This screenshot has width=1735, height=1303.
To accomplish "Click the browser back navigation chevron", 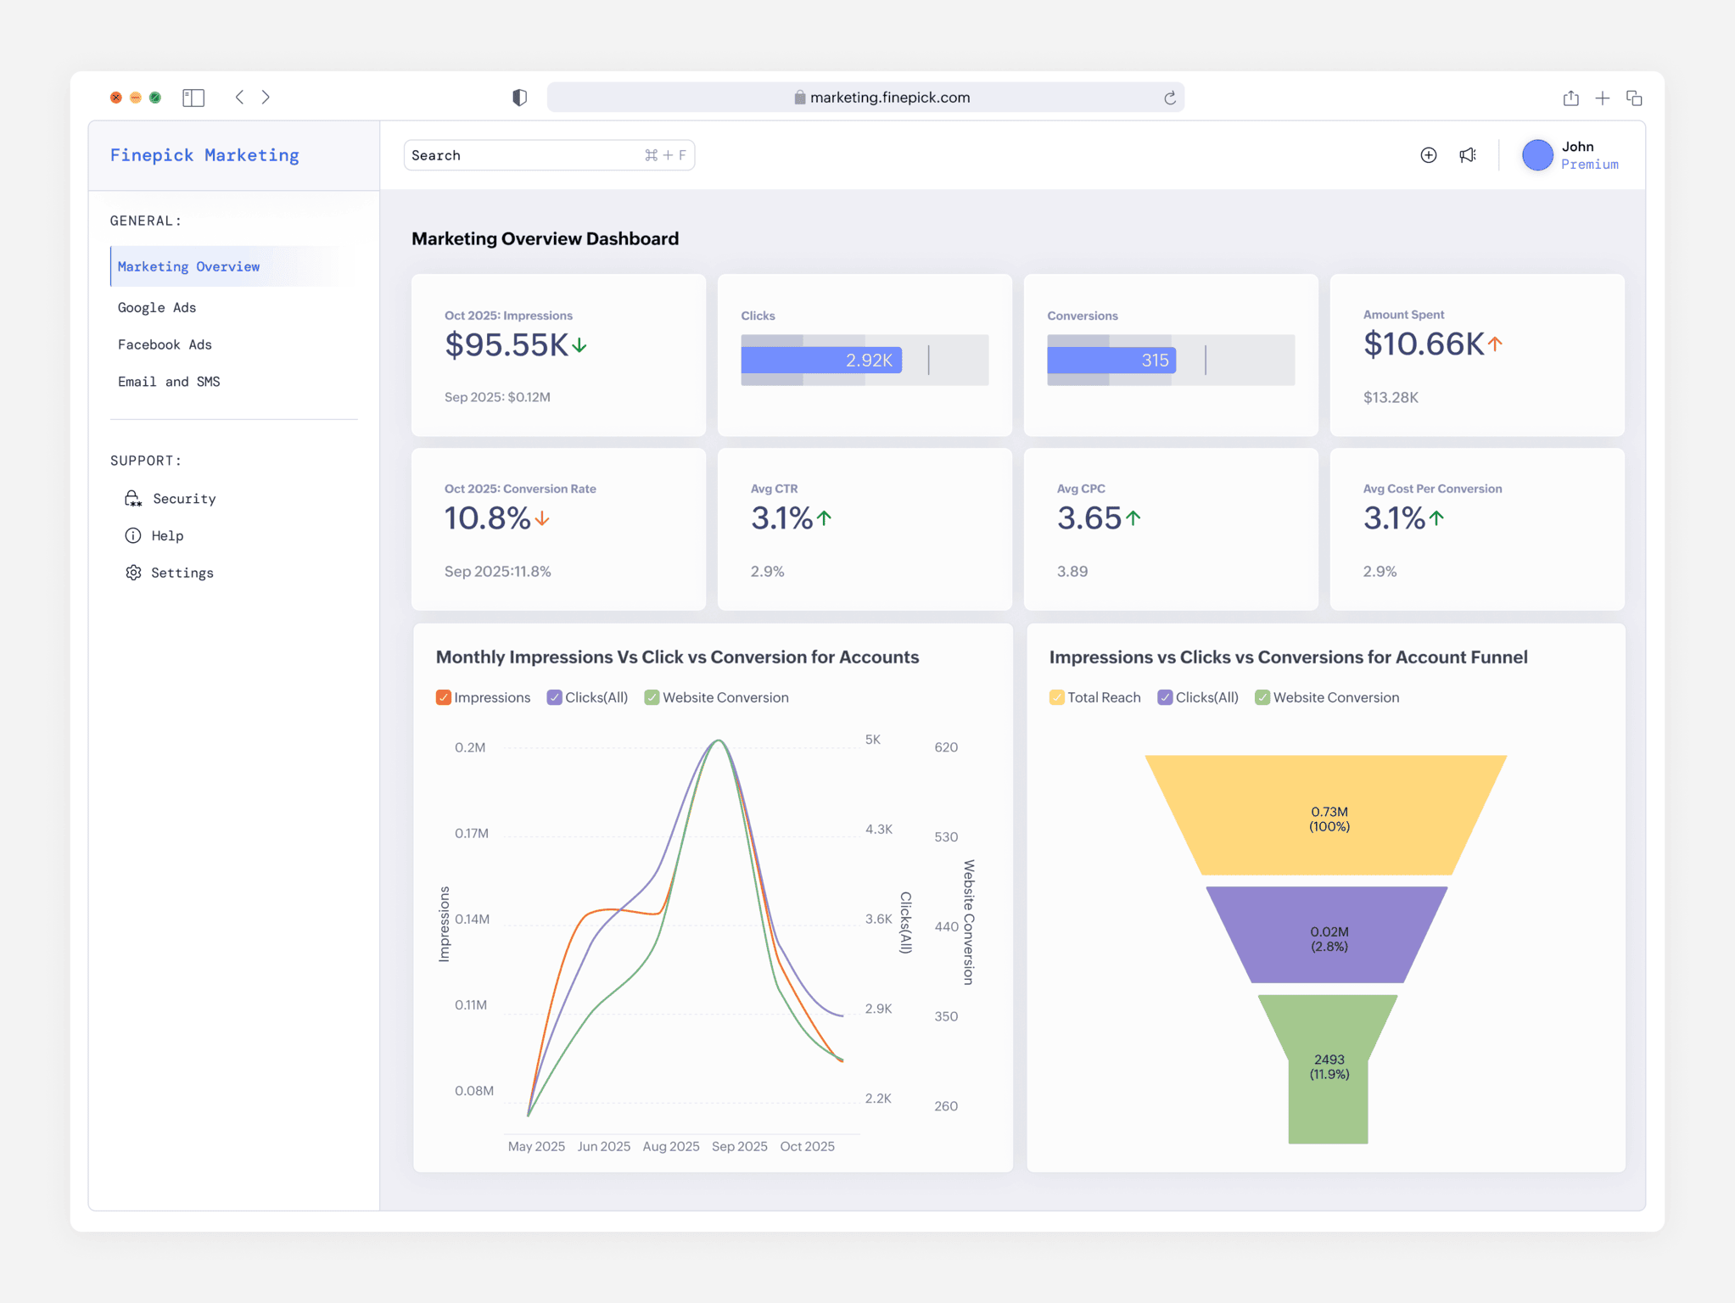I will pos(240,97).
